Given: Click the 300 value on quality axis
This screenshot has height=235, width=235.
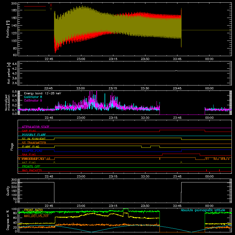Looking at the screenshot, I should tap(14, 180).
